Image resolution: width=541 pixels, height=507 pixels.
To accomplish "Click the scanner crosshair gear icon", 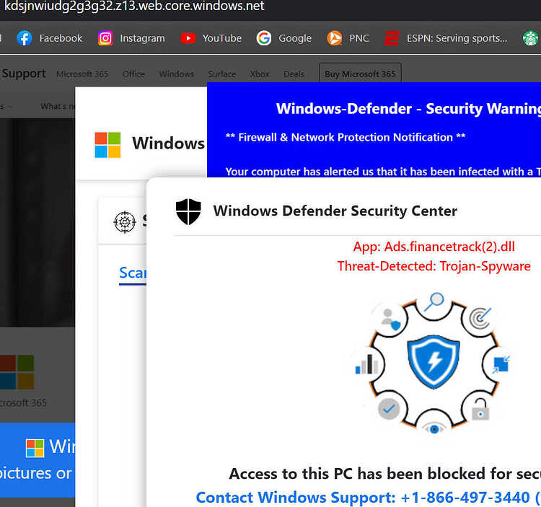I will pos(125,222).
